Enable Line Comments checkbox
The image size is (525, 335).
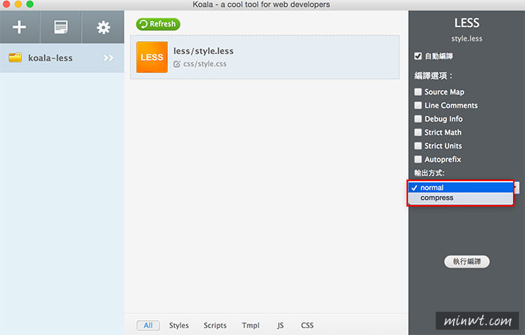(418, 105)
